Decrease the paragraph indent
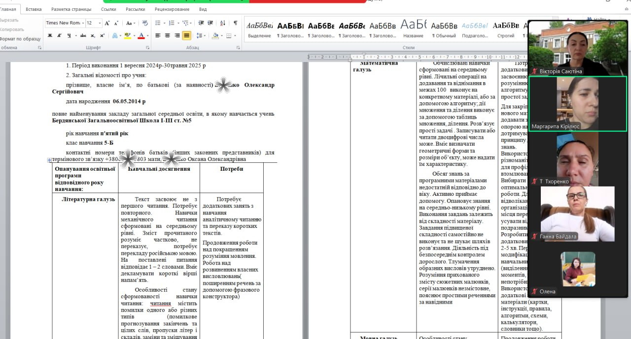631x339 pixels. point(201,23)
